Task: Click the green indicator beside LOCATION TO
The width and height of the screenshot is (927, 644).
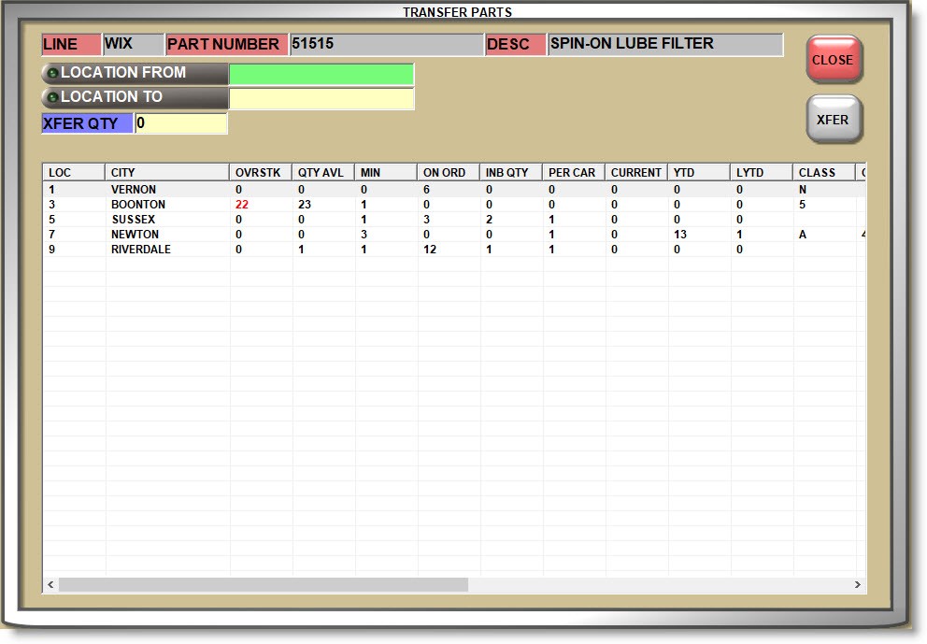Action: pyautogui.click(x=52, y=97)
